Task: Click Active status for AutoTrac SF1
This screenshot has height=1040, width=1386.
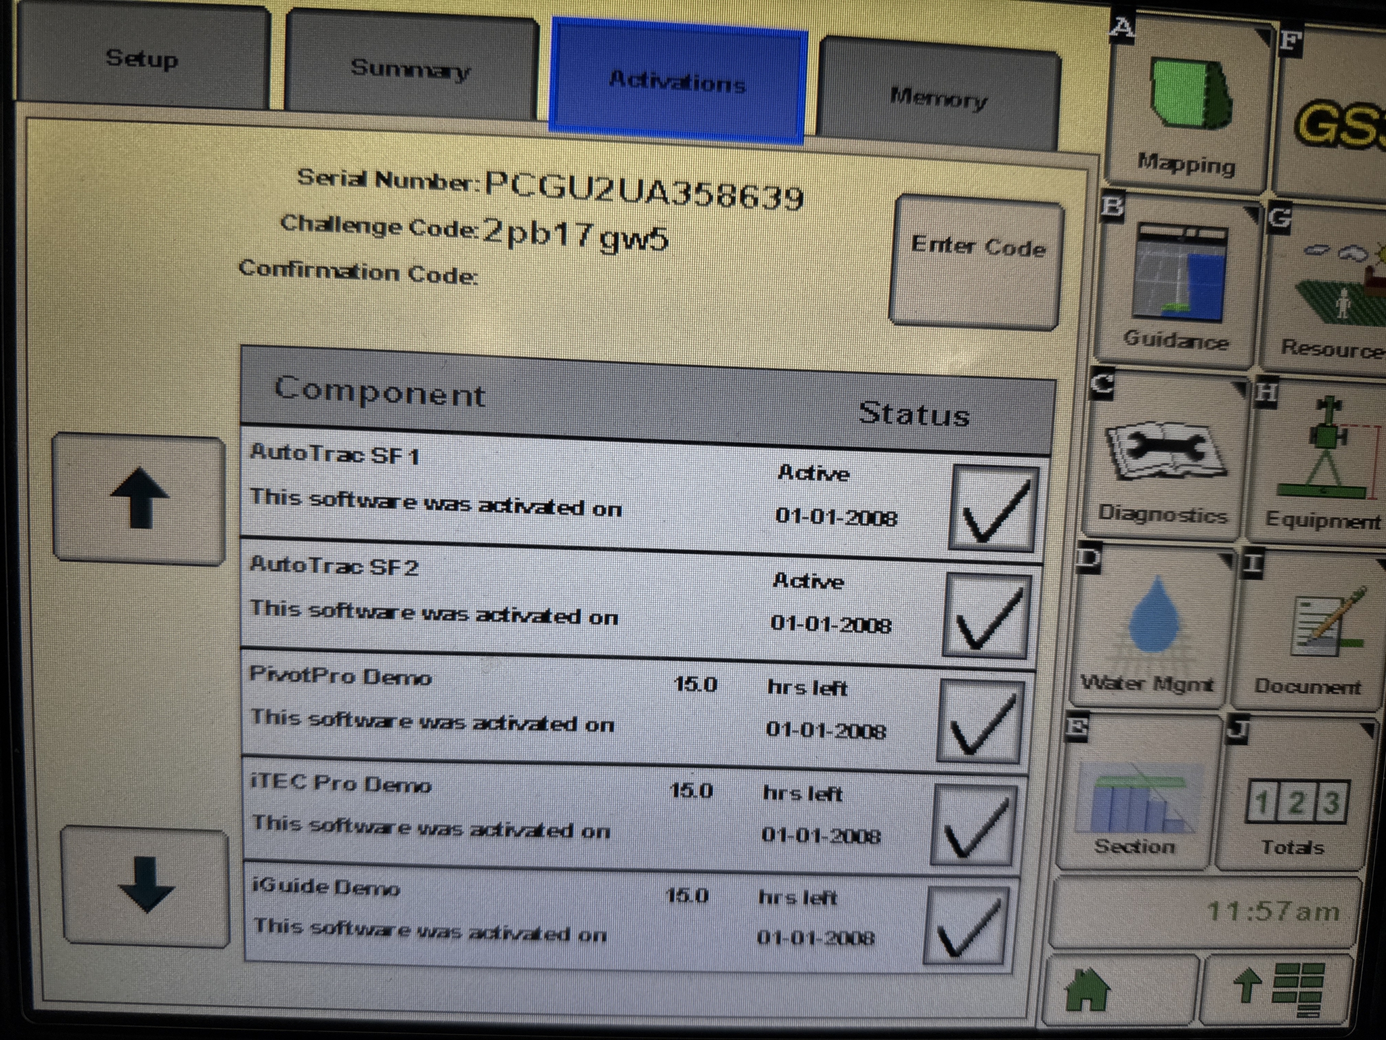Action: click(x=813, y=473)
